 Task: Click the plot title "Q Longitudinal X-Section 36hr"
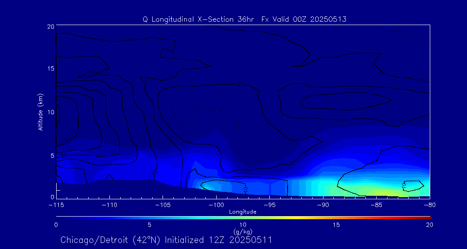(x=198, y=19)
